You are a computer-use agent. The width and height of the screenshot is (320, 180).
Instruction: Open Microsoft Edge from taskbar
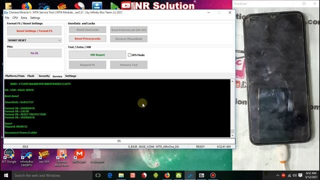pos(110,175)
